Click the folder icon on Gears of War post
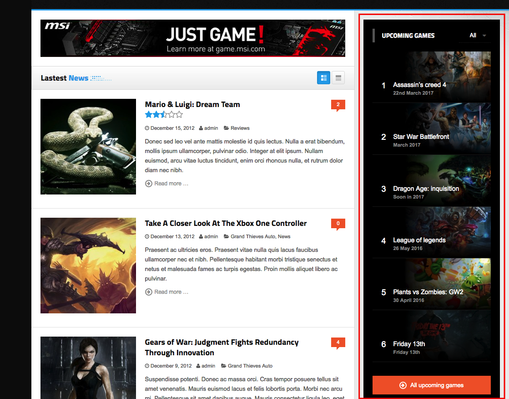This screenshot has height=399, width=509. click(x=224, y=366)
